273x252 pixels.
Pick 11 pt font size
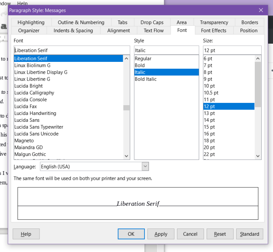coord(229,99)
